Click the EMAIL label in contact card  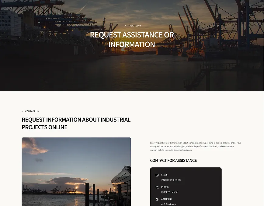pyautogui.click(x=164, y=175)
